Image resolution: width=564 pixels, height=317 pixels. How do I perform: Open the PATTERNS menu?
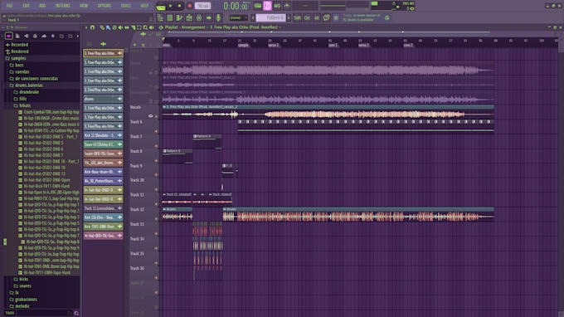pyautogui.click(x=62, y=6)
